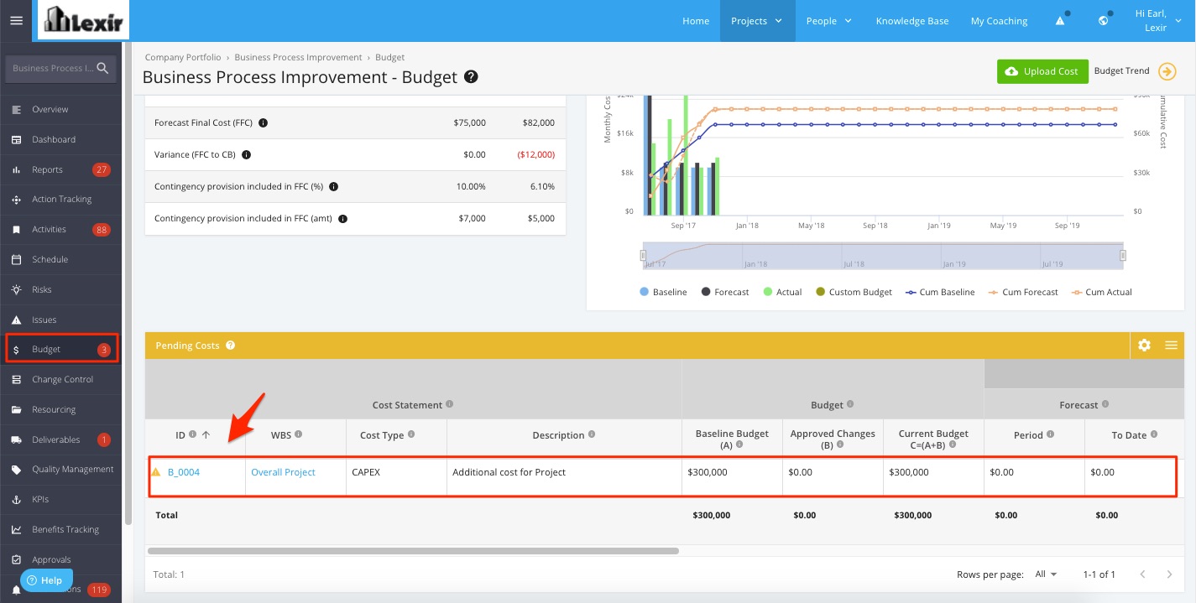Expand the Projects dropdown in top nav
This screenshot has height=603, width=1196.
(x=757, y=21)
